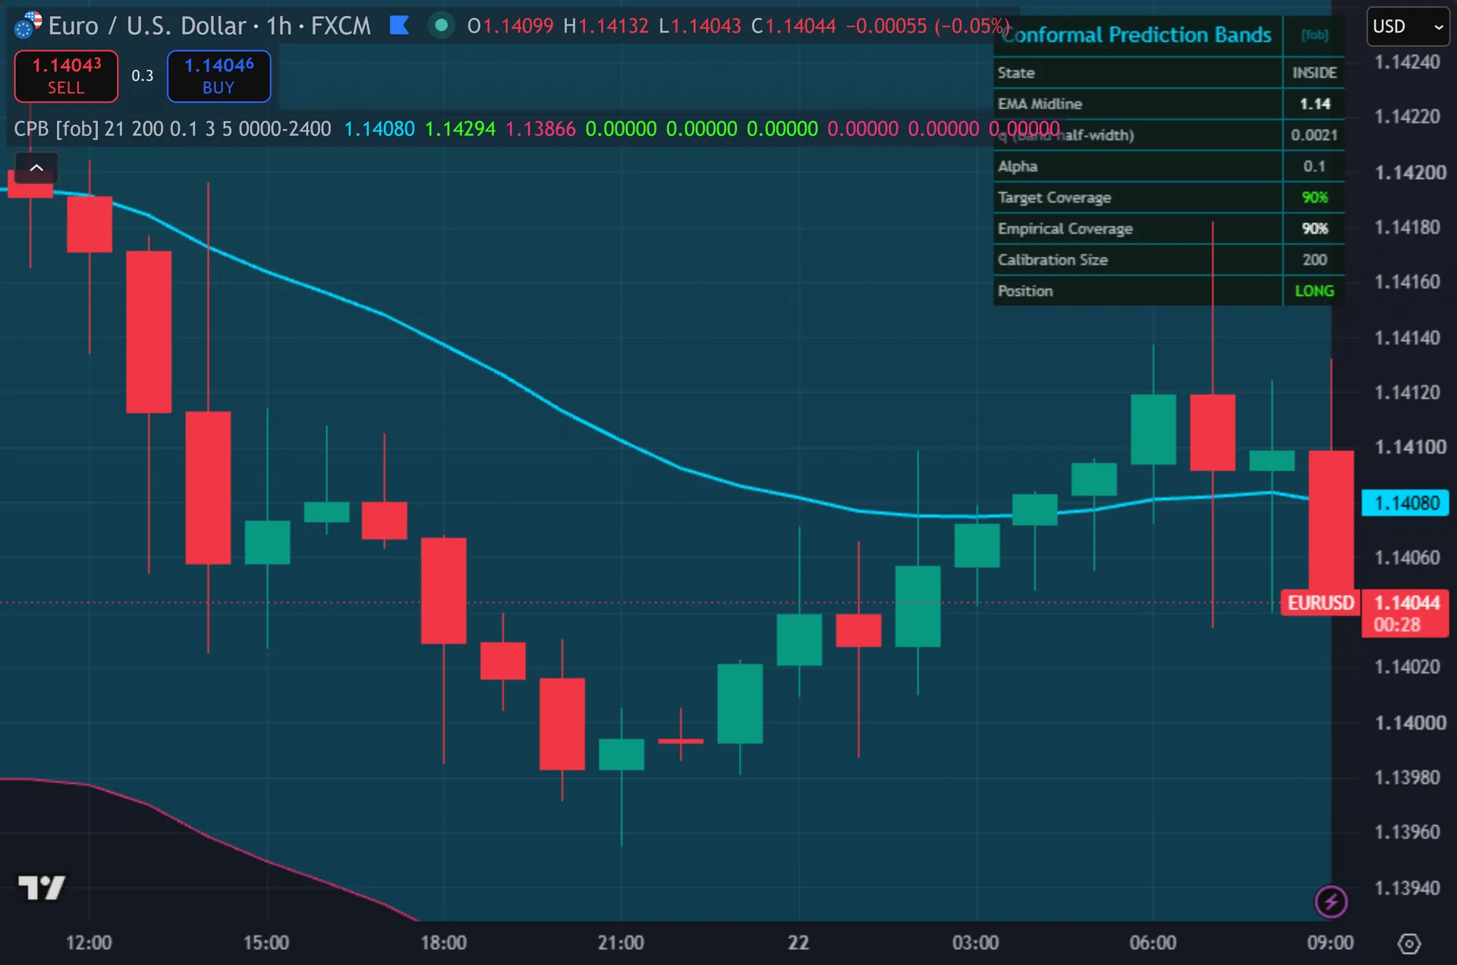
Task: Click the 1h timeframe label
Action: tap(278, 26)
